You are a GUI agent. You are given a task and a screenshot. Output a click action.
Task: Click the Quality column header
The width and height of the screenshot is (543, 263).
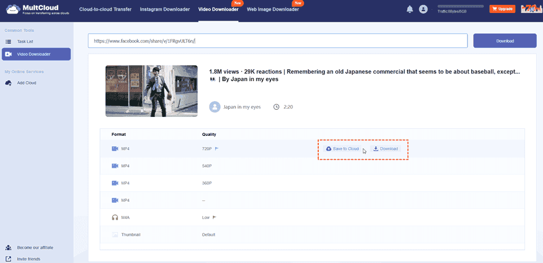tap(209, 134)
